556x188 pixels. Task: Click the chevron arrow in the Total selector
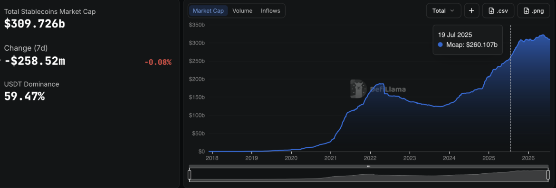(452, 10)
